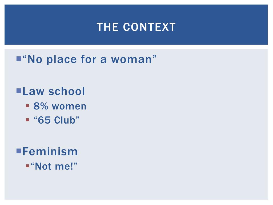The width and height of the screenshot is (273, 205).
Task: Select the "Not me!" quoted text
Action: click(54, 166)
